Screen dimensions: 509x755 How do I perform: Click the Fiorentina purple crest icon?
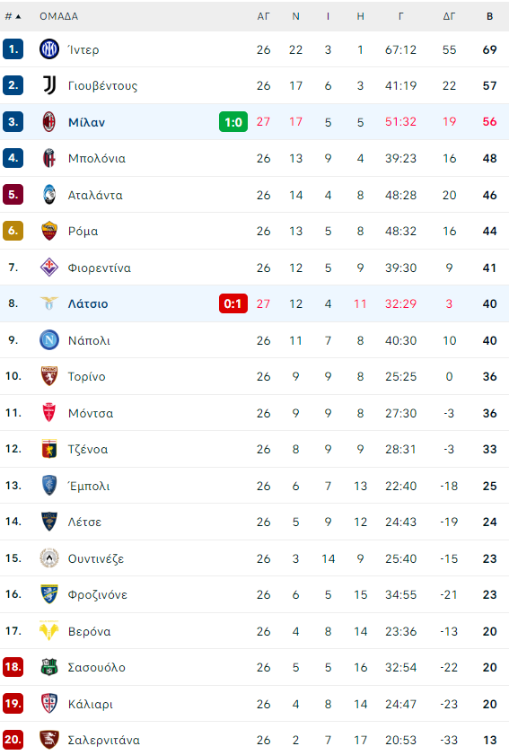click(49, 268)
